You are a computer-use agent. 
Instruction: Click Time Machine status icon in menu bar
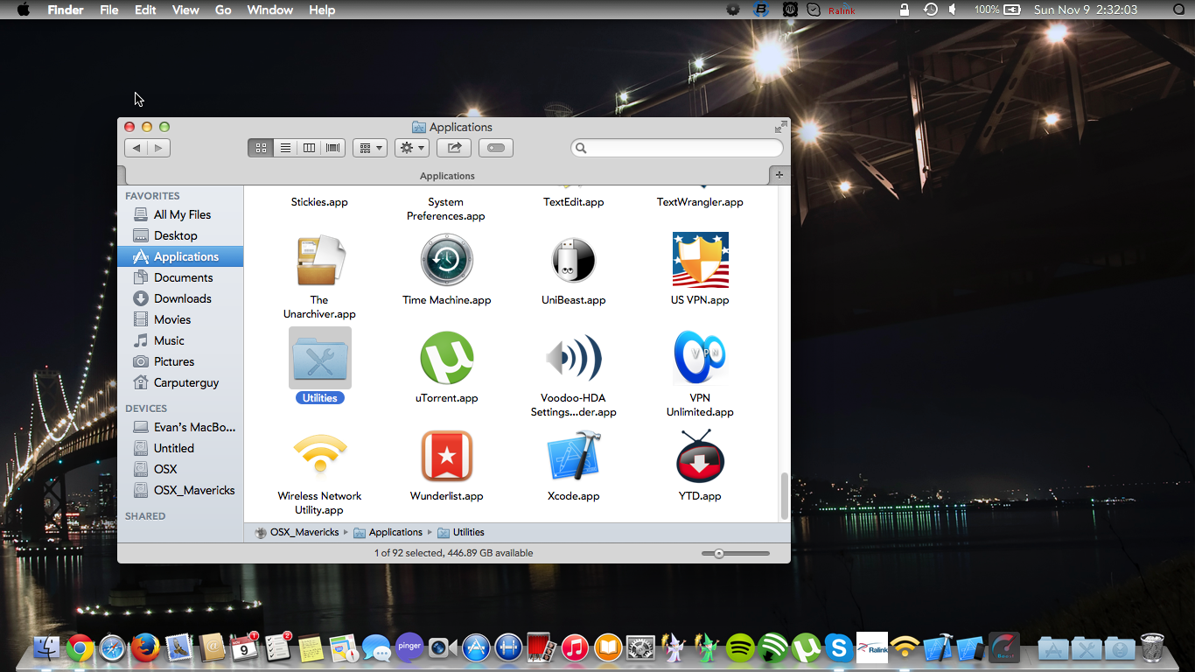point(931,10)
